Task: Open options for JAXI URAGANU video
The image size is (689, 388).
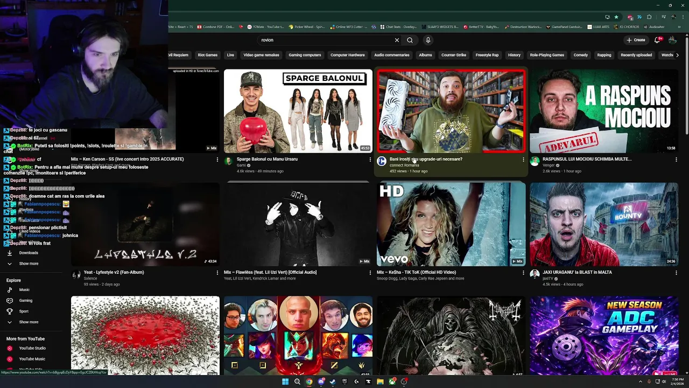Action: click(676, 273)
